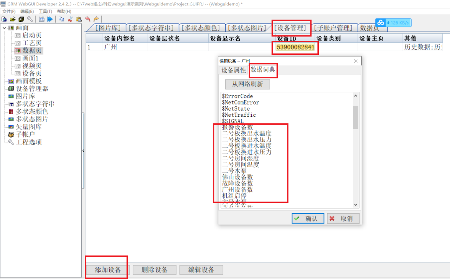Click the blue double-arrow run icon
This screenshot has height=279, width=450.
pos(50,19)
